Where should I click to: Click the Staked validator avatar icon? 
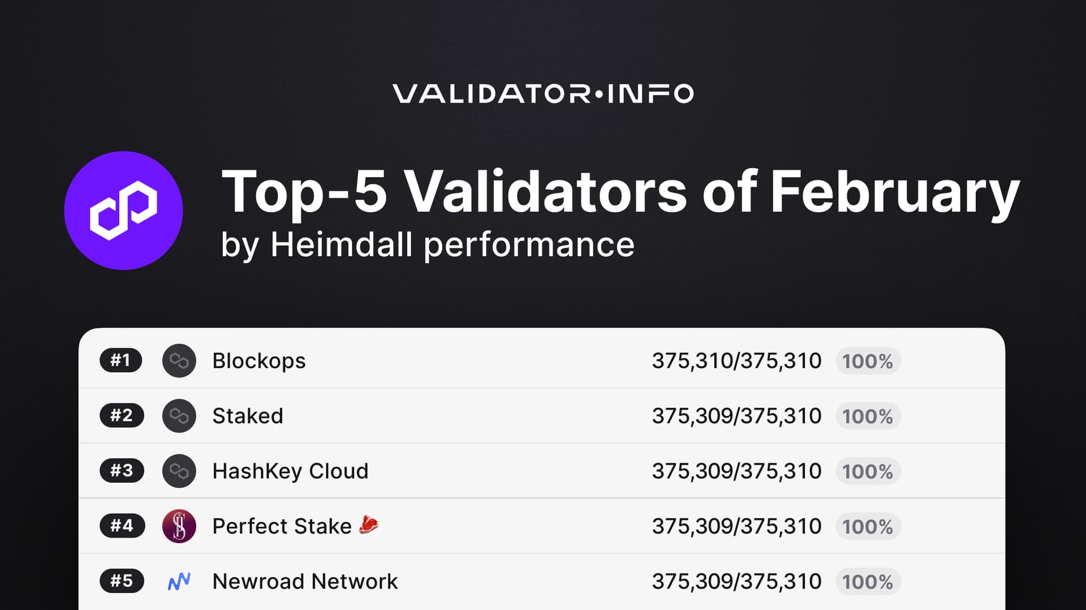point(179,416)
